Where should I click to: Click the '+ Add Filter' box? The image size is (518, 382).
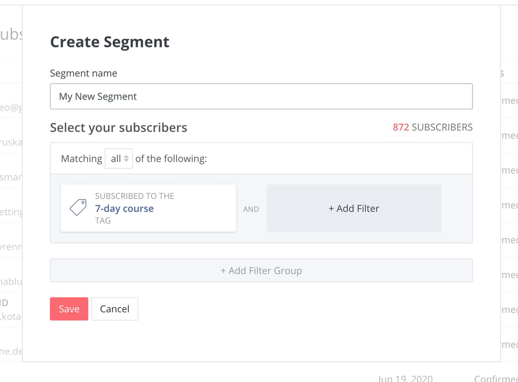pos(354,209)
